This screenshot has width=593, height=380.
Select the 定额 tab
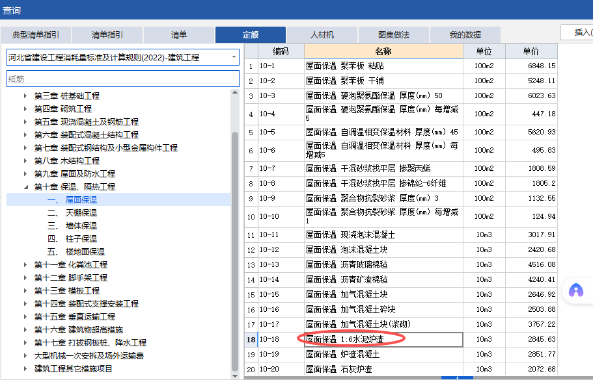click(251, 35)
